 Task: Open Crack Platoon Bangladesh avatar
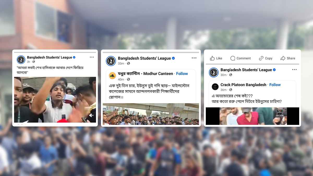pos(215,87)
